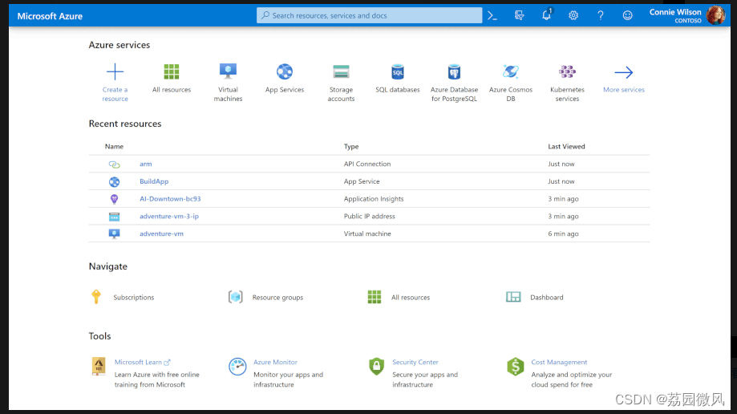Click the Connie Wilson CONTOSO account name
Screen dimensions: 737x414
(x=675, y=15)
